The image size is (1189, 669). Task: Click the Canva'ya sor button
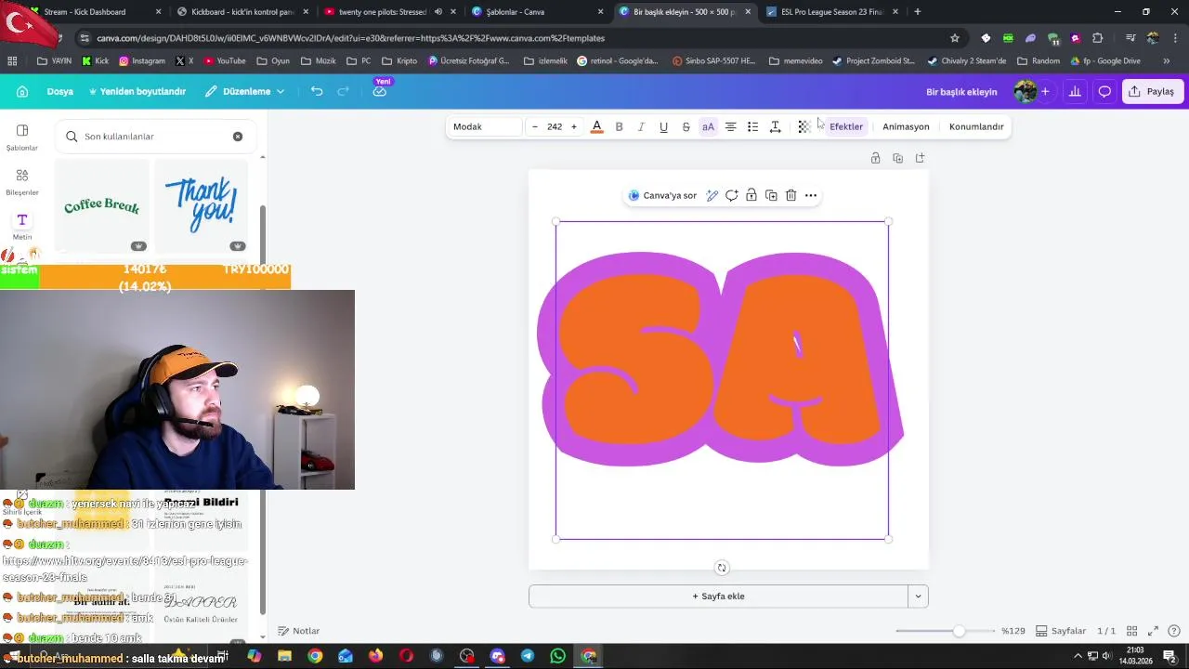[662, 195]
